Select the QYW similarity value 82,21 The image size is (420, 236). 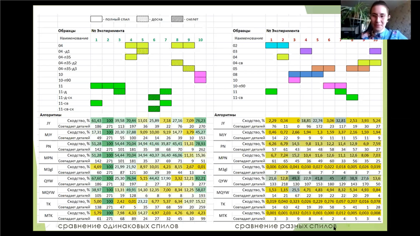[x=200, y=178]
